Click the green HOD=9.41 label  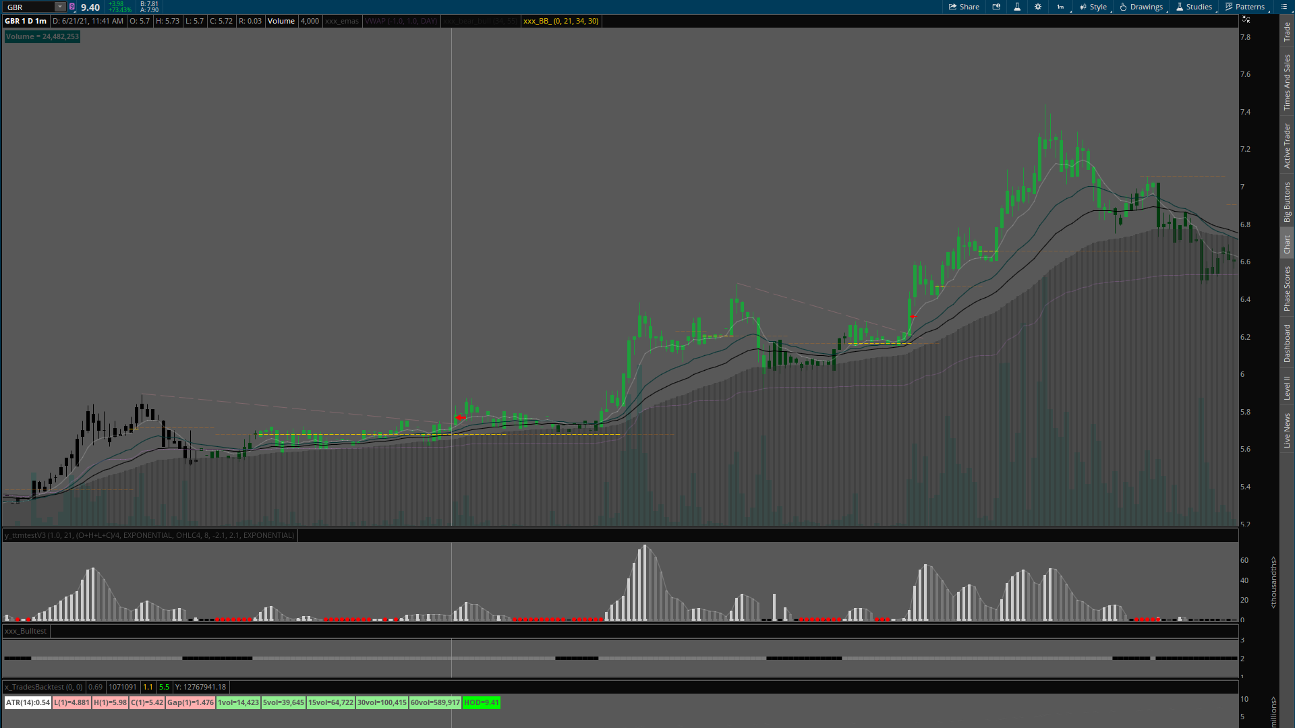(481, 702)
